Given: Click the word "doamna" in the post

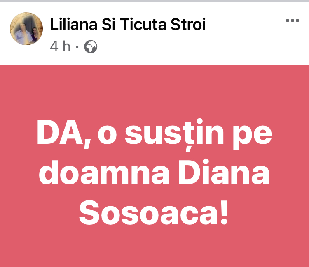Looking at the screenshot, I should pos(104,172).
